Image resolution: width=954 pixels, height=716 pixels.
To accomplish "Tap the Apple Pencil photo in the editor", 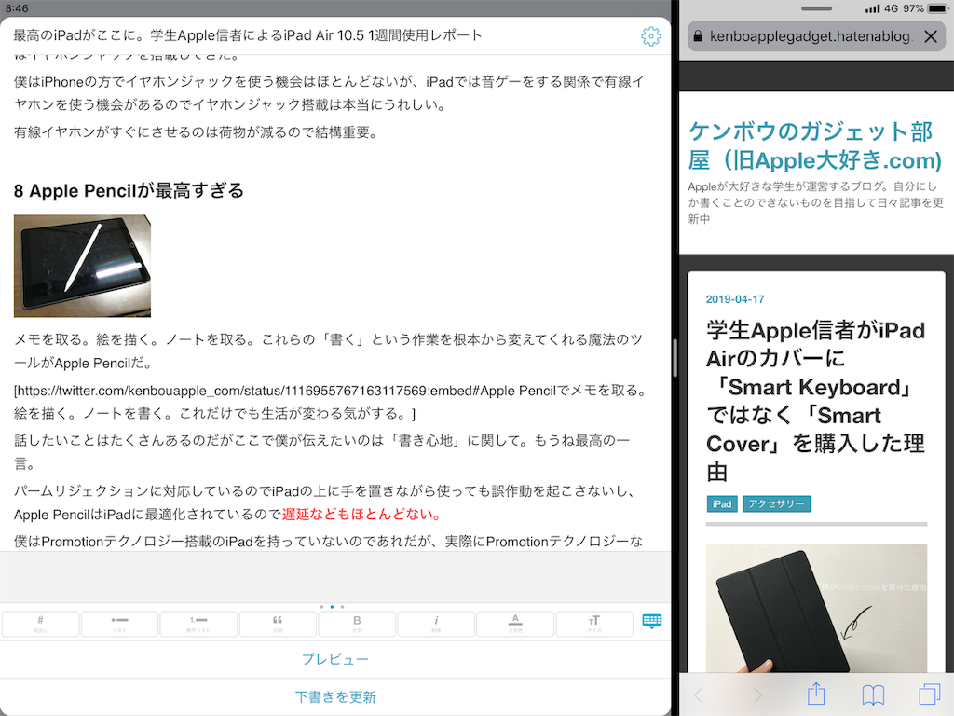I will [x=82, y=266].
